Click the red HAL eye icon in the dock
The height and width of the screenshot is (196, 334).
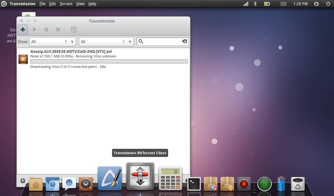(x=244, y=184)
